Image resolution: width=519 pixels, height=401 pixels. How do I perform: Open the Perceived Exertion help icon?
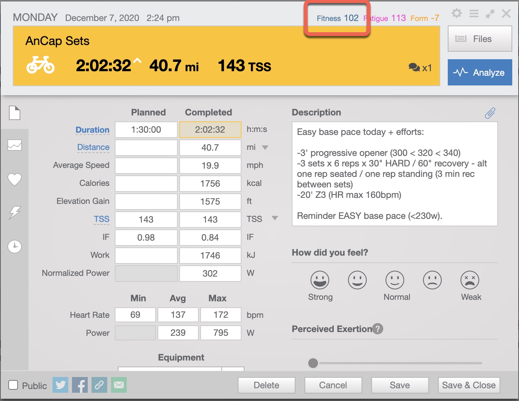pyautogui.click(x=378, y=329)
